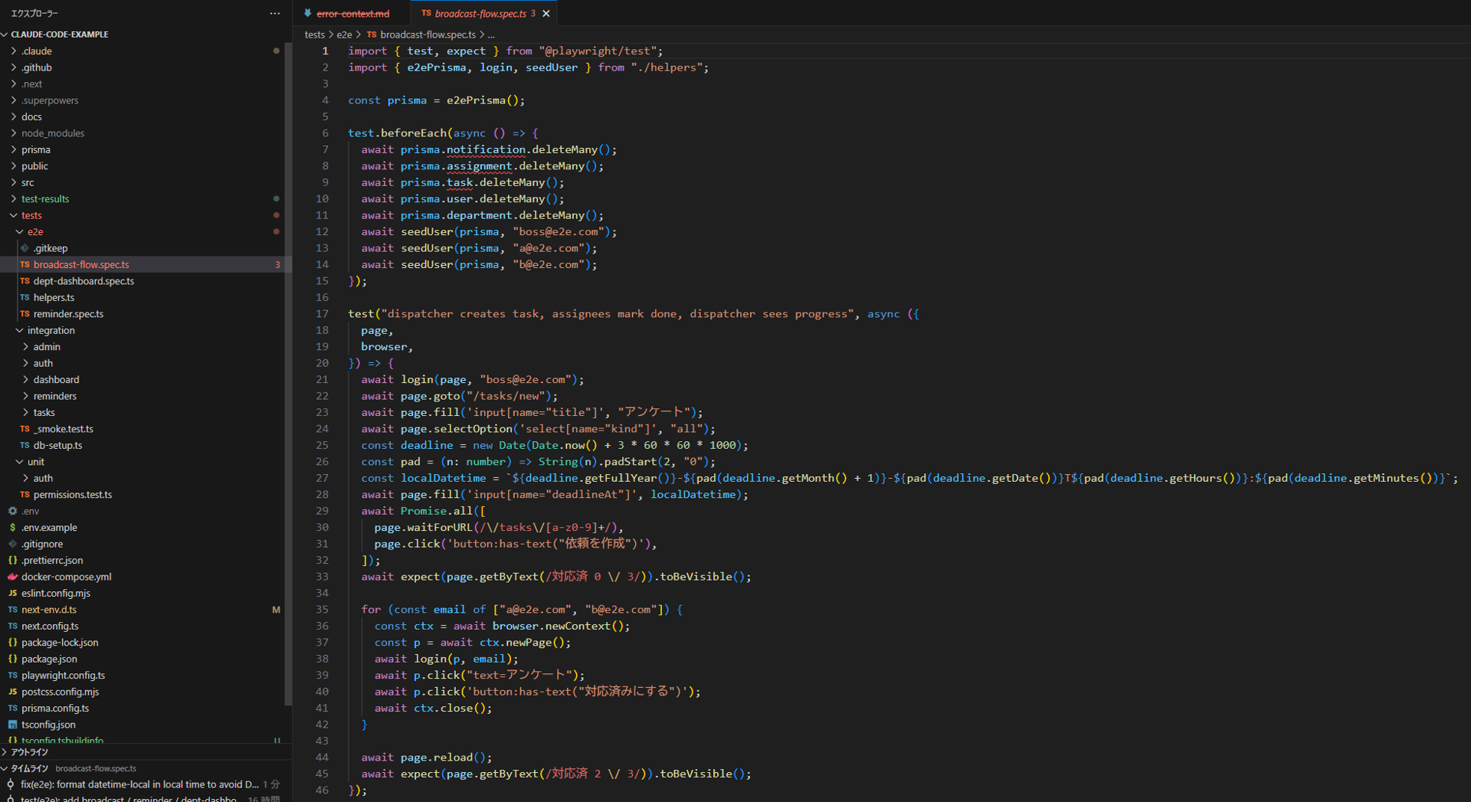Select broadcast-flow.spec.ts in the Explorer tree
The image size is (1471, 802).
(143, 264)
